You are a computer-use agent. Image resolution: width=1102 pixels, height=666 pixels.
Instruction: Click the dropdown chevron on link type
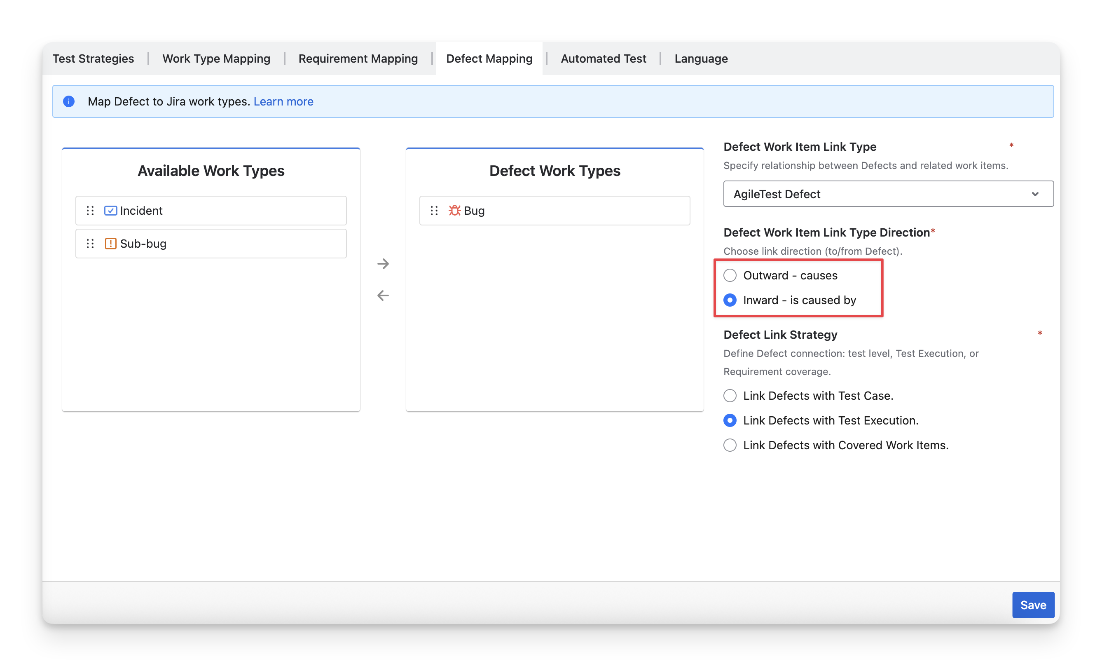(x=1035, y=194)
